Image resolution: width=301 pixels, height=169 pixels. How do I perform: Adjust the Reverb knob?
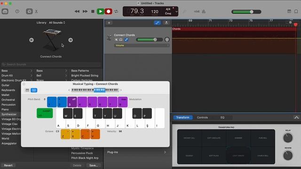[x=288, y=155]
